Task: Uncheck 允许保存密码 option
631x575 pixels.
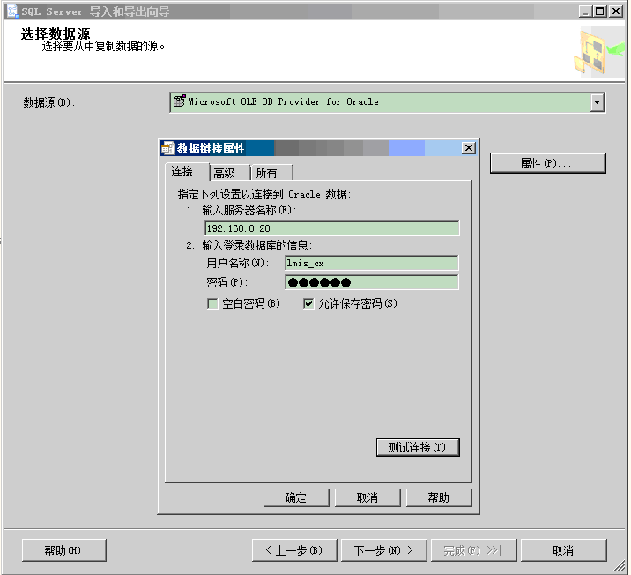Action: tap(308, 304)
